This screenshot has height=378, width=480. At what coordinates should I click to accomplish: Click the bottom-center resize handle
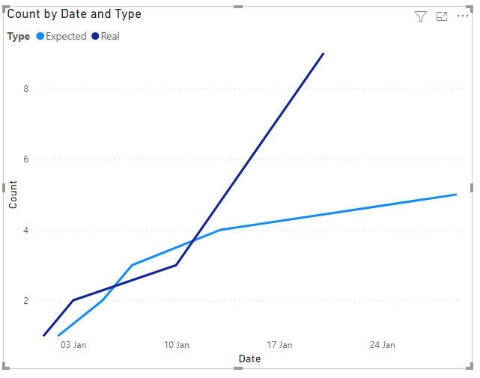[x=238, y=368]
